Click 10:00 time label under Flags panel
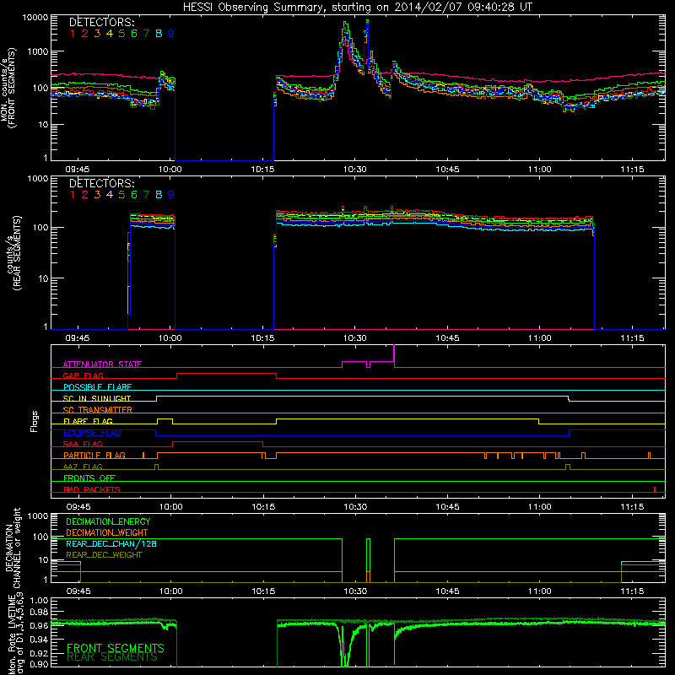 pos(171,507)
